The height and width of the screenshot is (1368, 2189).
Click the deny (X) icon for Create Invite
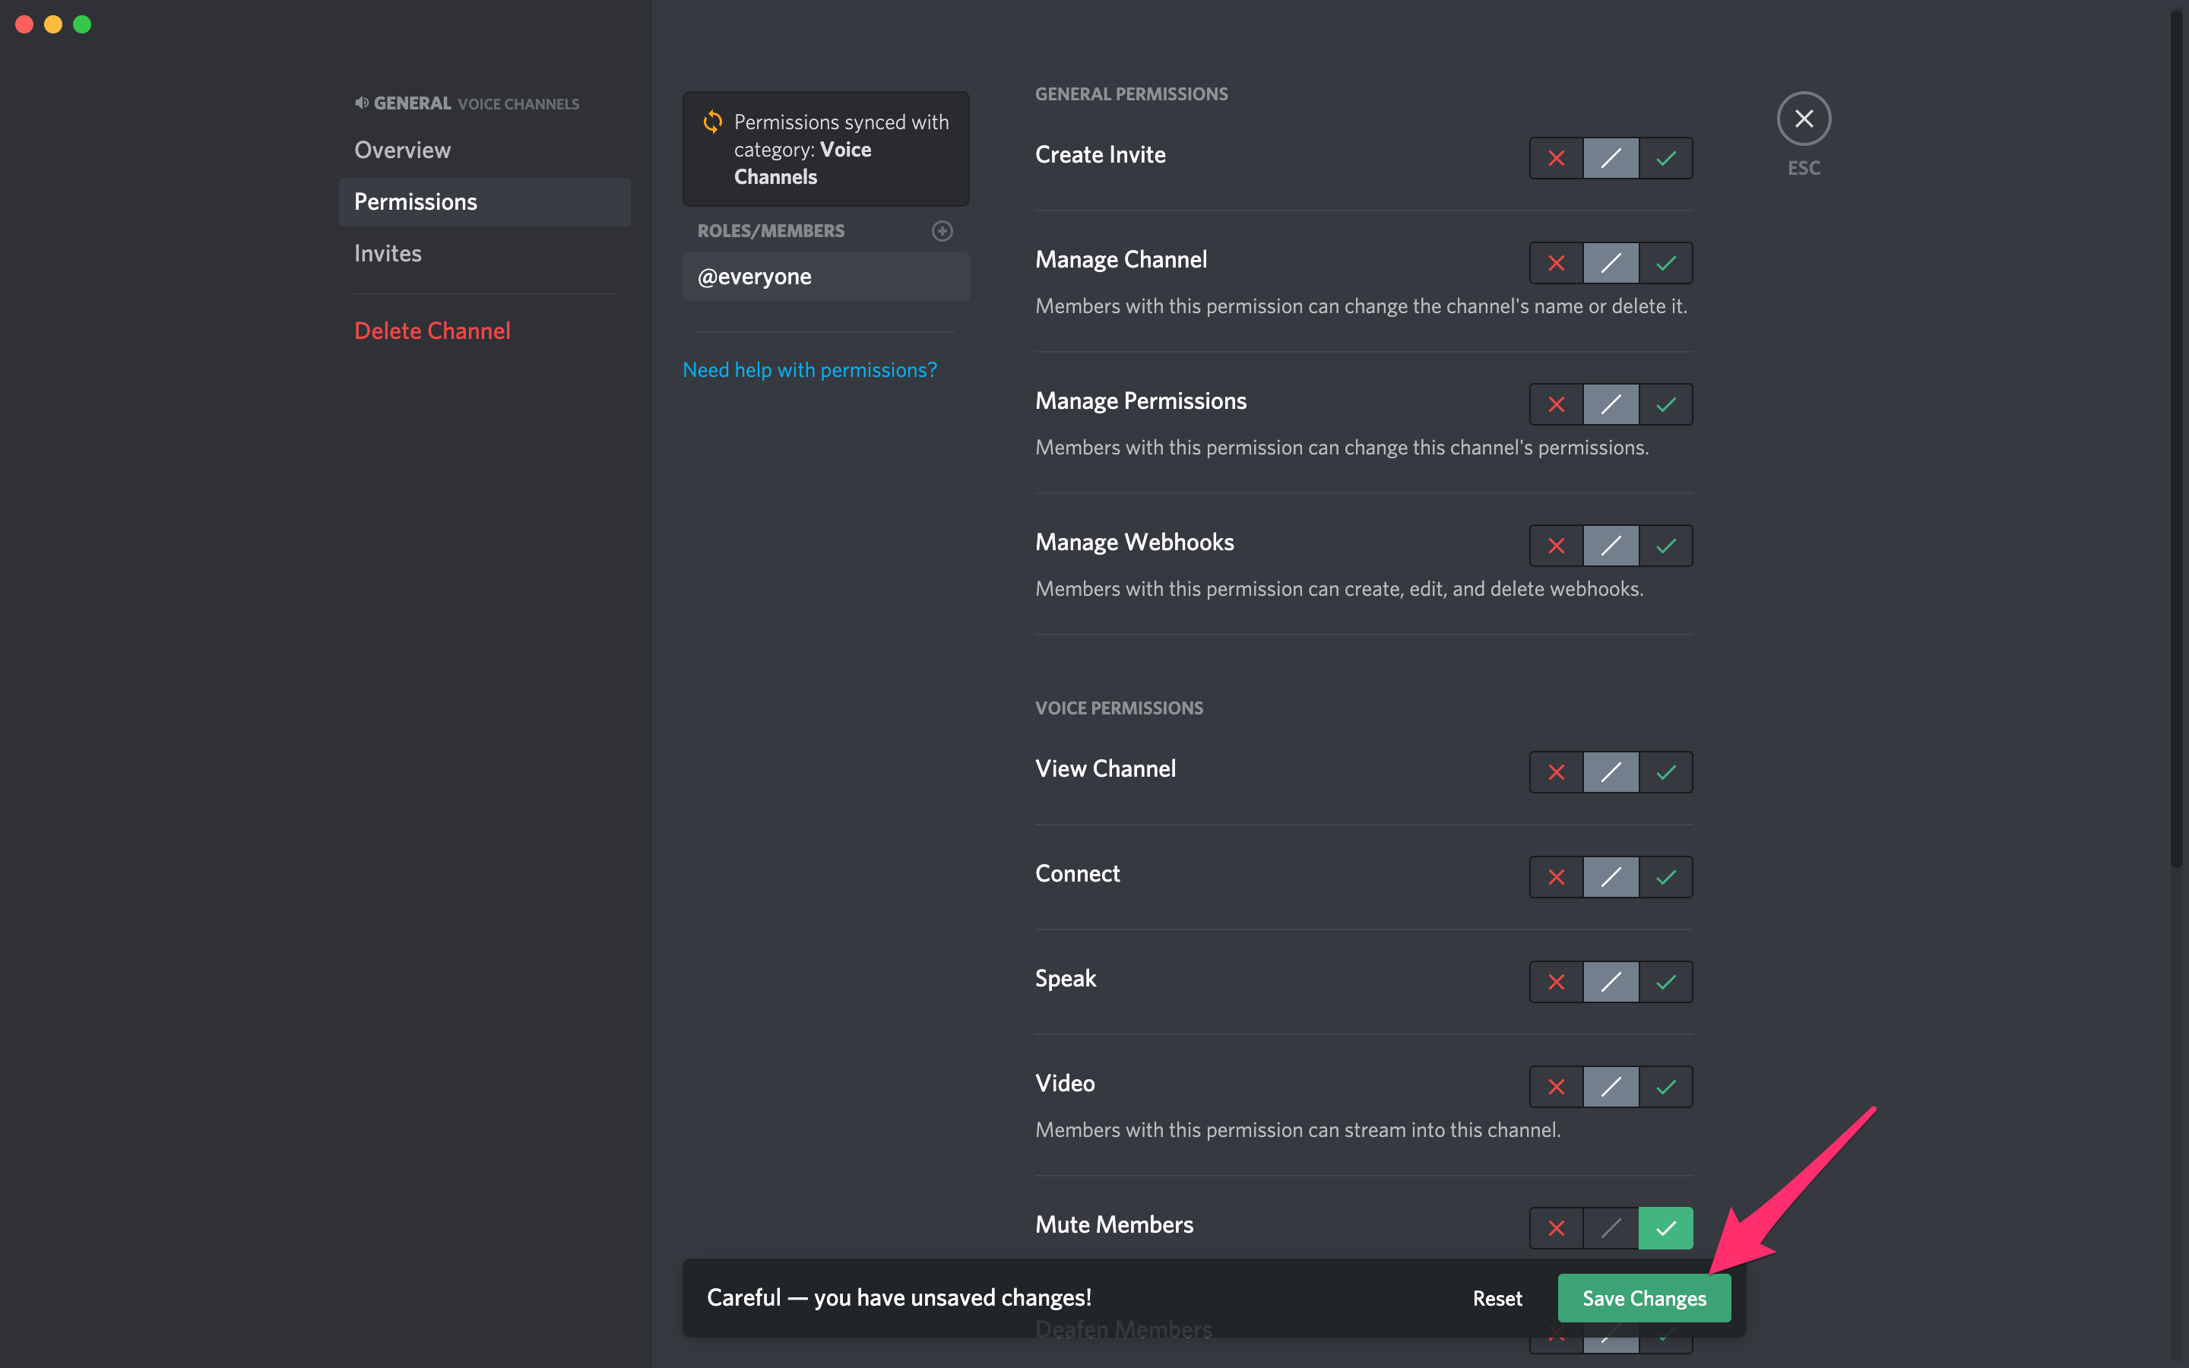click(x=1555, y=157)
